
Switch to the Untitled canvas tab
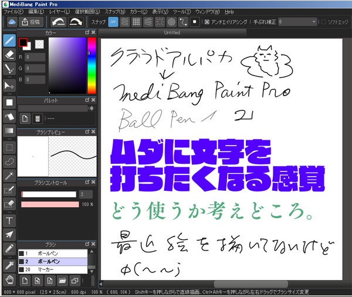coord(172,32)
